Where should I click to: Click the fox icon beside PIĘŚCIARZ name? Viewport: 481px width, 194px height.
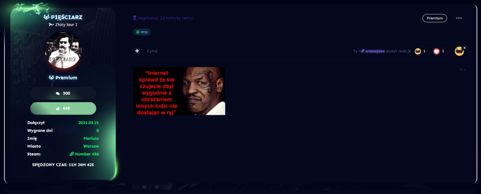(46, 17)
